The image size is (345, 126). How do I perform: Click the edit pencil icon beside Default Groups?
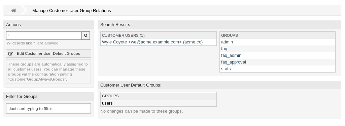point(10,54)
